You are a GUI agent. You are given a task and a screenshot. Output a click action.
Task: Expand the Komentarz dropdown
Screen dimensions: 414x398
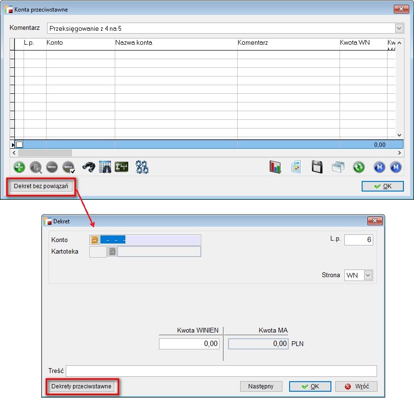(x=399, y=28)
